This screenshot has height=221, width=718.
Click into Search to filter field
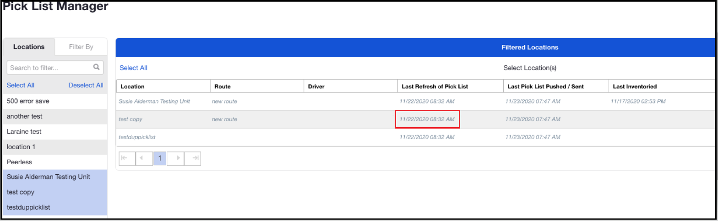coord(49,68)
